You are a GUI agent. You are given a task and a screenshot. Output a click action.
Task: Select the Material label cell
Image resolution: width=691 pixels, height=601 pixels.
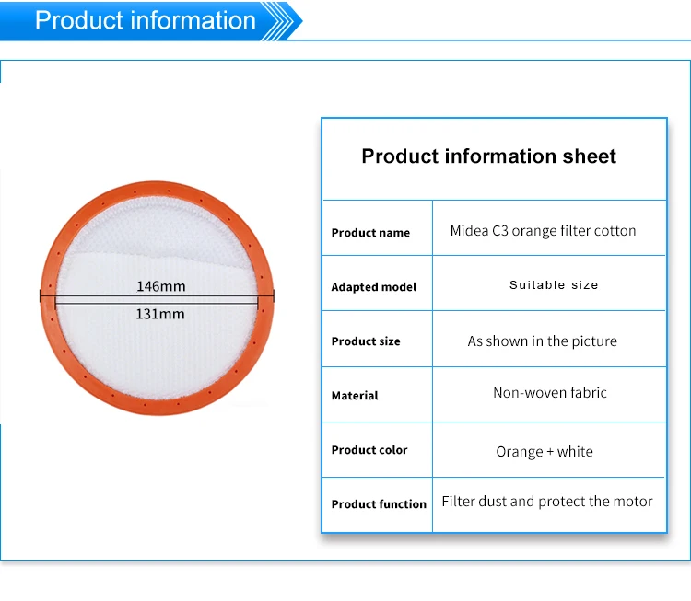coord(377,395)
